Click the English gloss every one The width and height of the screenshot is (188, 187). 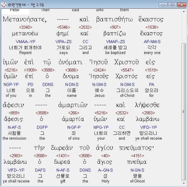(x=152, y=53)
